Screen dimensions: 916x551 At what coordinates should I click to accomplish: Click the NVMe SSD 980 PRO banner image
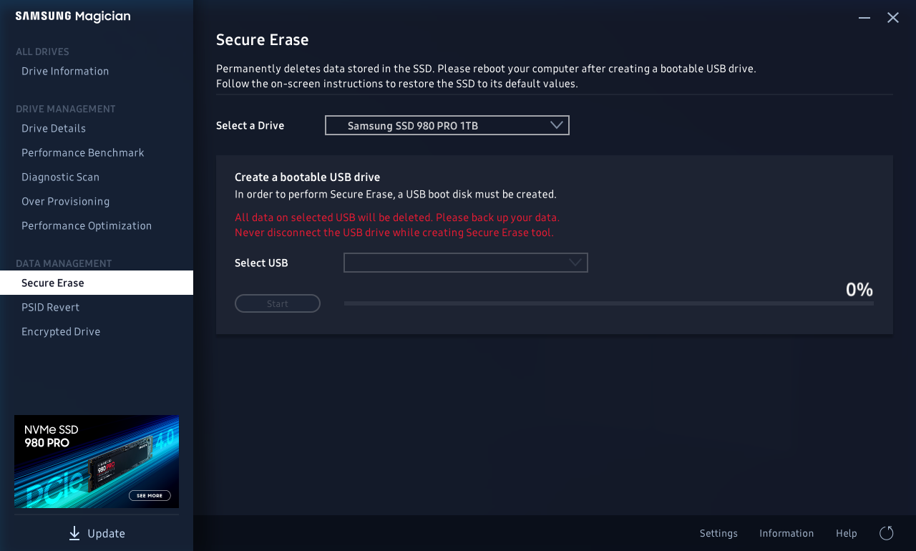coord(97,462)
